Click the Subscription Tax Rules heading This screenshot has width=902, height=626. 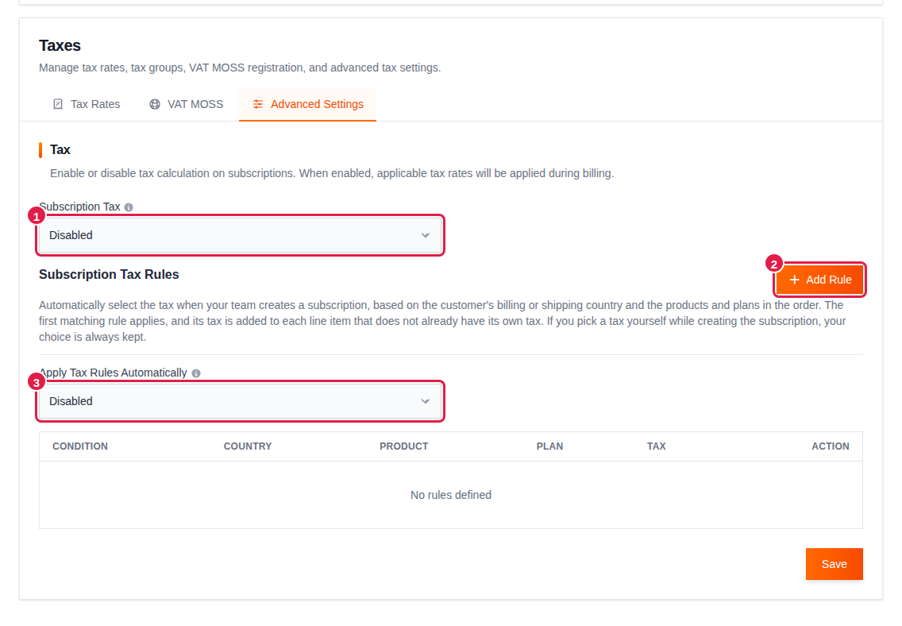tap(109, 274)
